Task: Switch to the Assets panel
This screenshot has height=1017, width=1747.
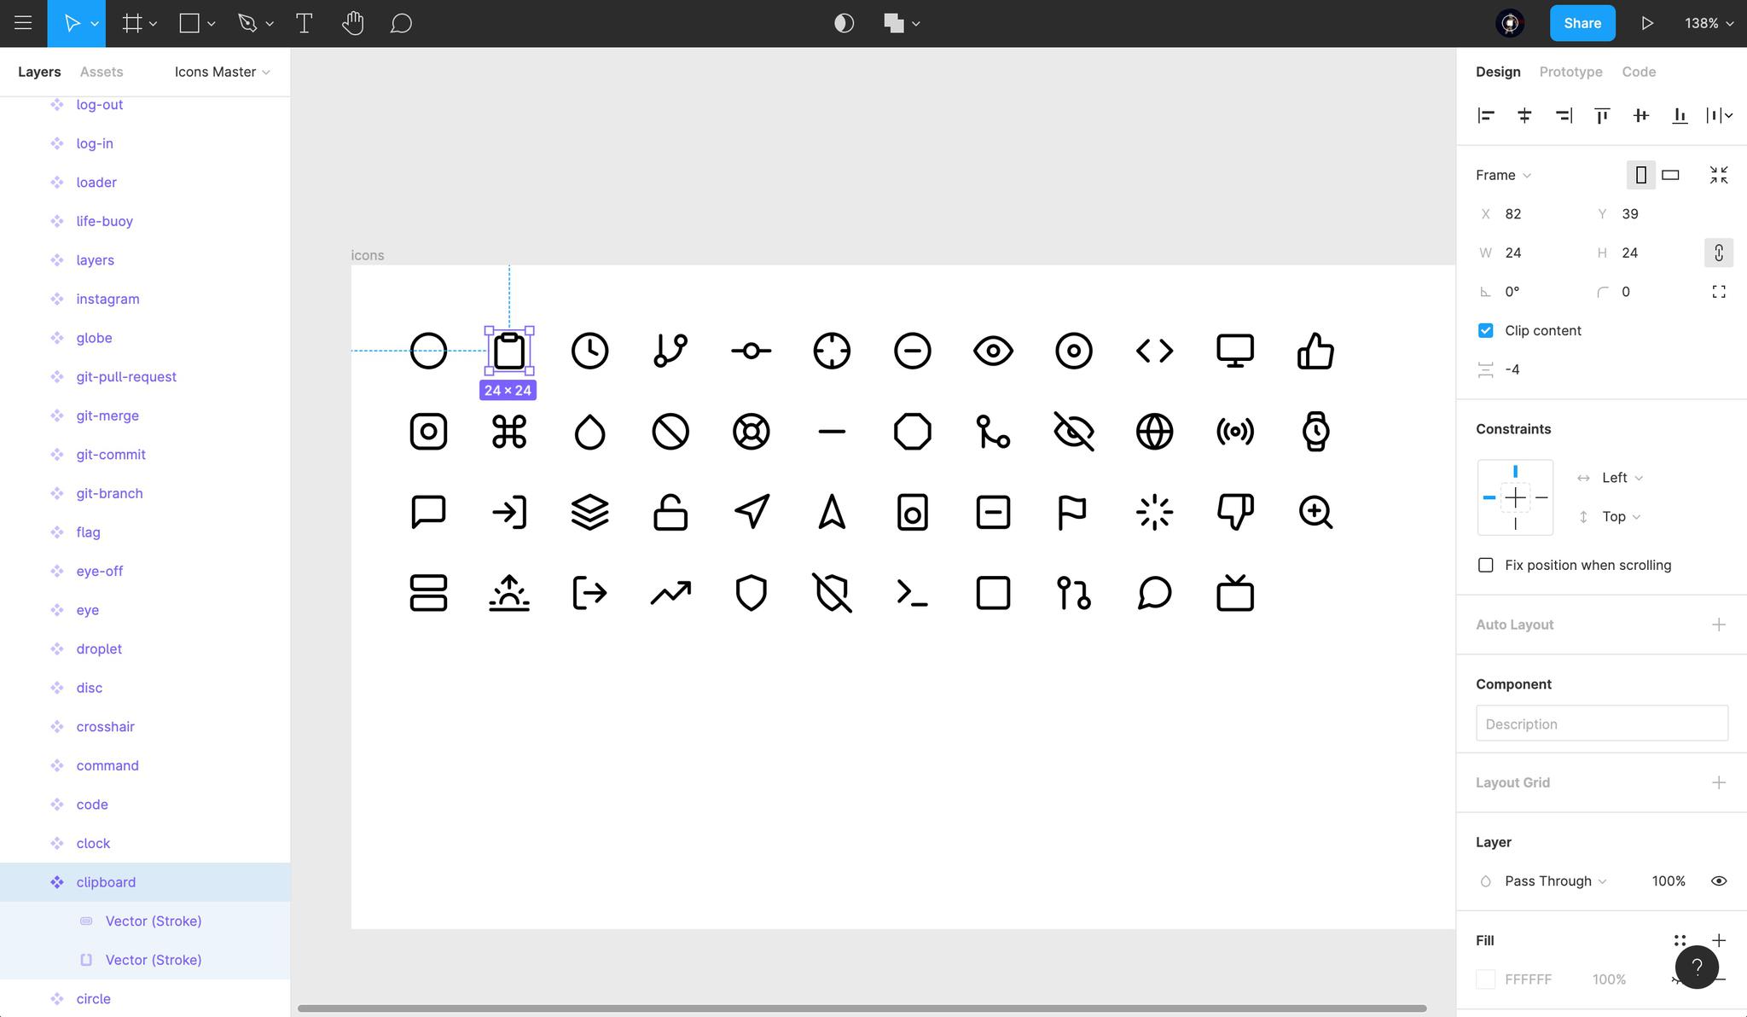Action: pos(101,72)
